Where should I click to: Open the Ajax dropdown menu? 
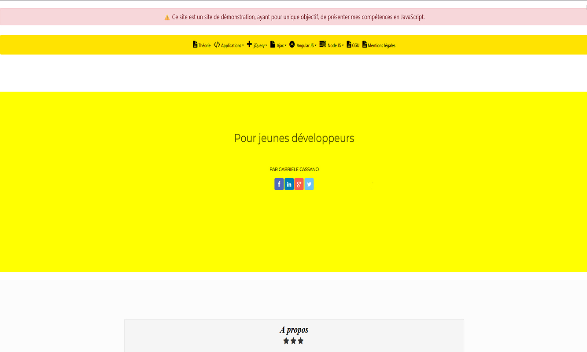click(x=281, y=45)
